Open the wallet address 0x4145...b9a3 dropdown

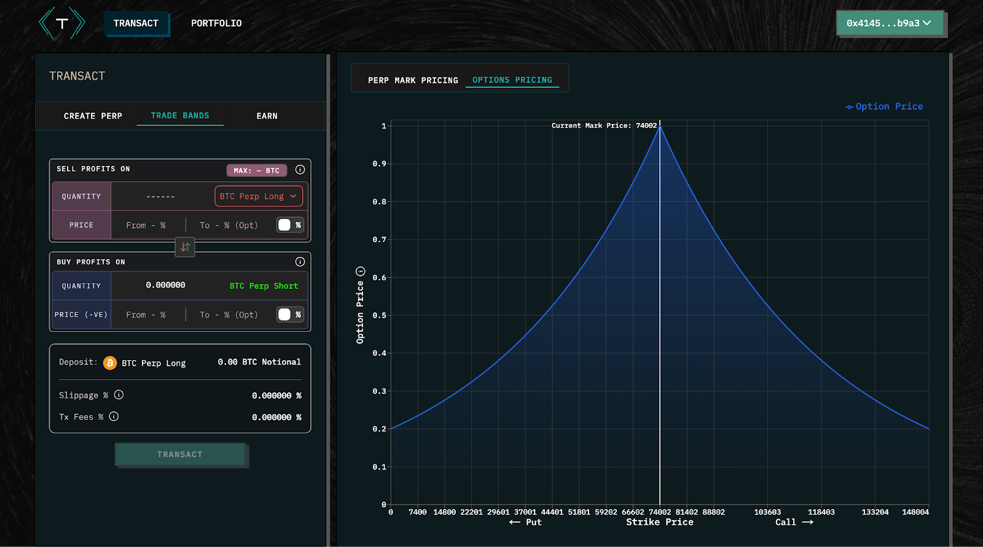point(889,23)
